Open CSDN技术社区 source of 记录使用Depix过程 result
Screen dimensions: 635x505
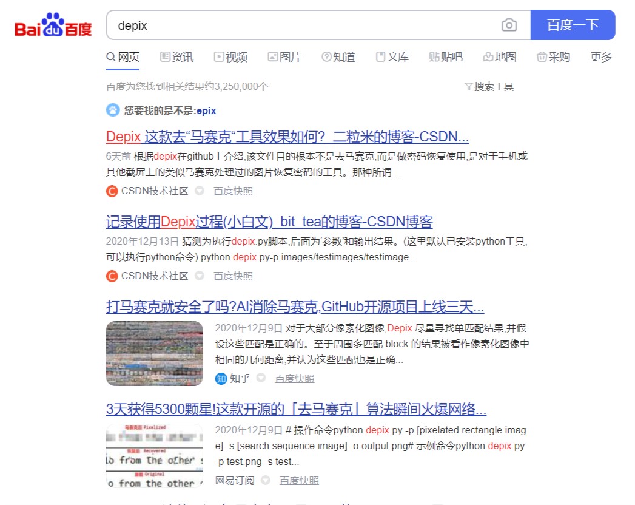[x=155, y=276]
